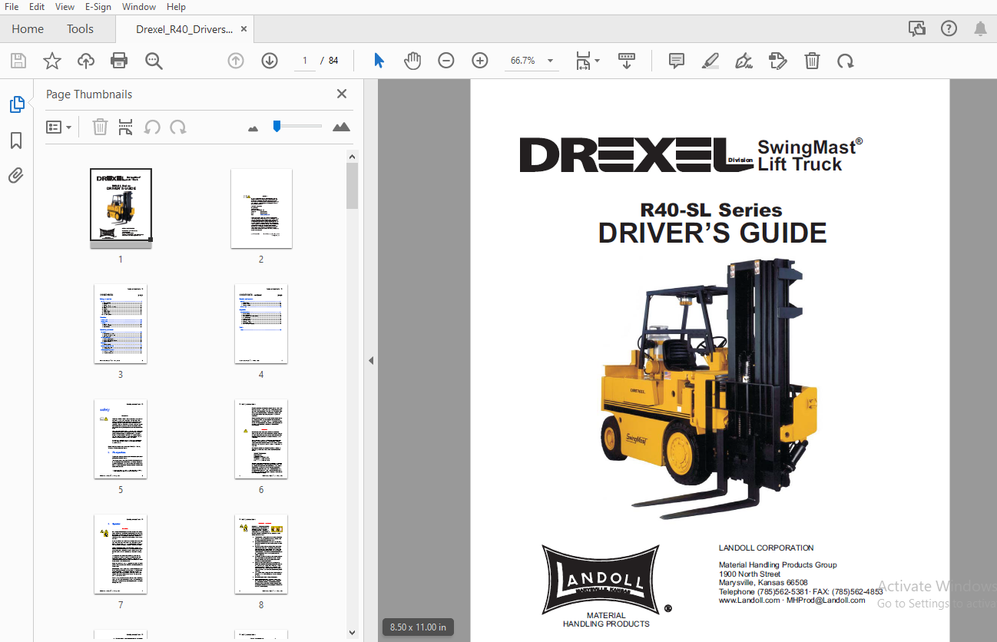The width and height of the screenshot is (997, 642).
Task: Select page 6 thumbnail
Action: tap(261, 438)
